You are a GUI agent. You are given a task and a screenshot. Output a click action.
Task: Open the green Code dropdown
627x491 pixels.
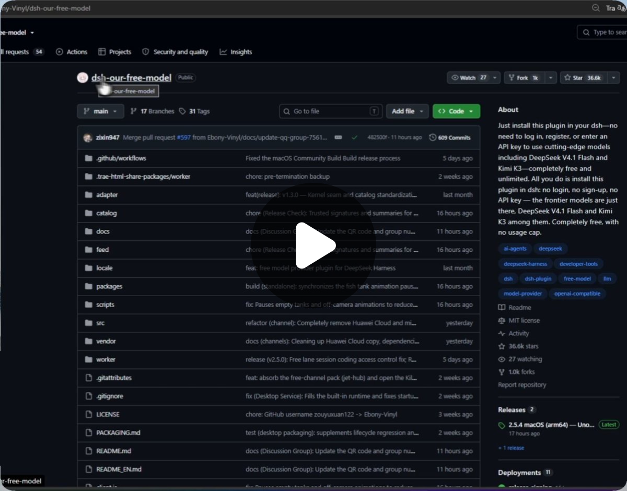(456, 111)
